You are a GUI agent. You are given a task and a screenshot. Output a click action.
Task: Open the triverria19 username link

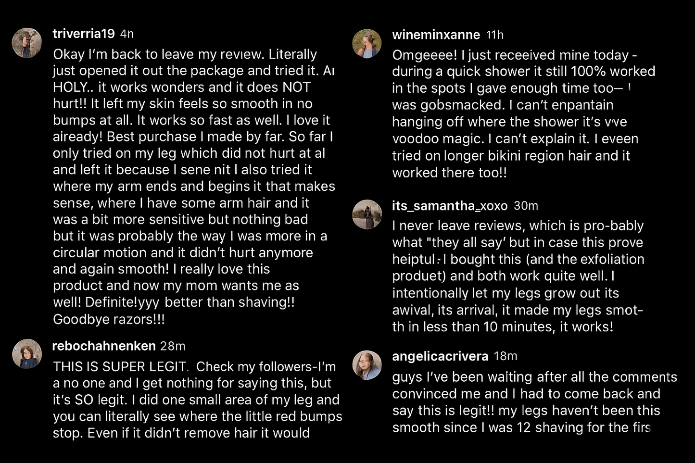click(x=84, y=34)
